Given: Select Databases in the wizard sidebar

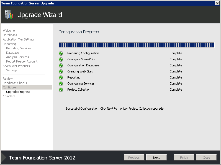Looking at the screenshot, I should 10,35.
